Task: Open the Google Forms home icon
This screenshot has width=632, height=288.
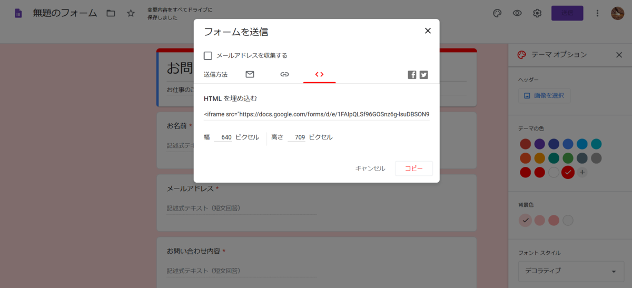Action: pyautogui.click(x=18, y=13)
